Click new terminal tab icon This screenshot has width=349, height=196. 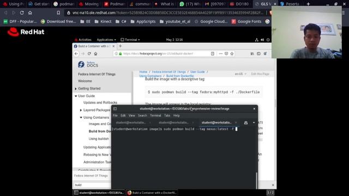click(x=246, y=122)
